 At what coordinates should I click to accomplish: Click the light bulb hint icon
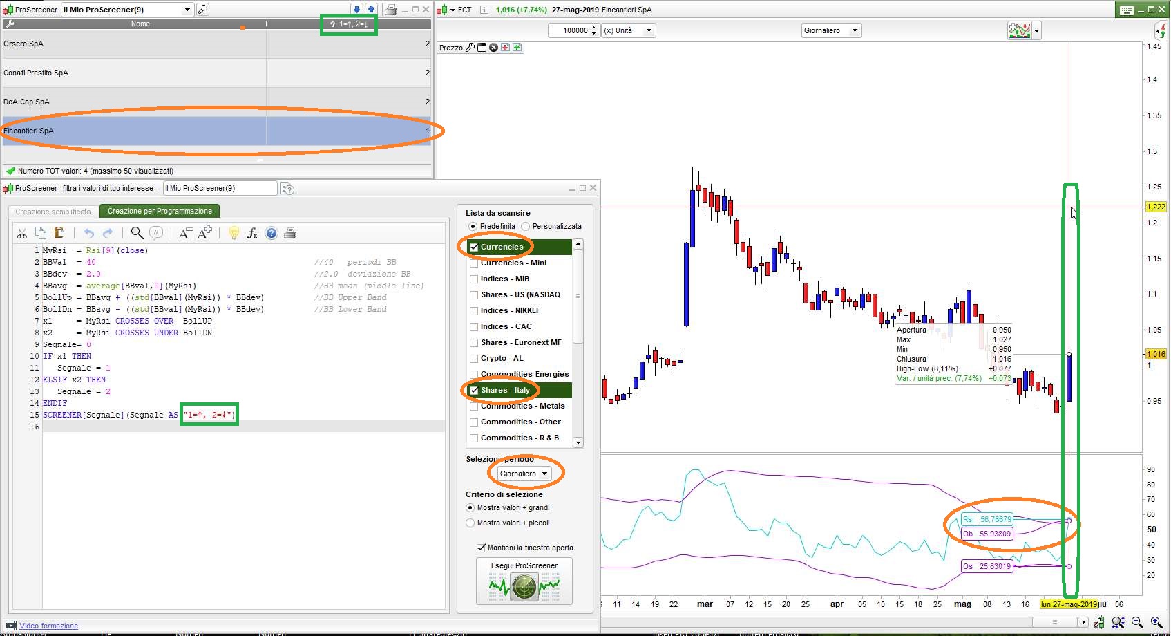click(x=234, y=233)
